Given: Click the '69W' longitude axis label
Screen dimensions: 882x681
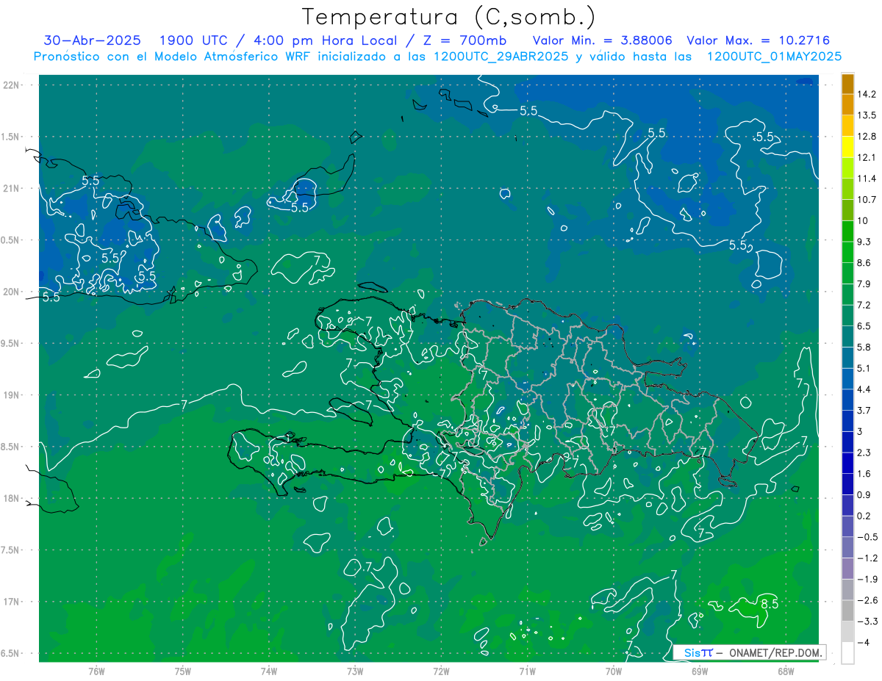Looking at the screenshot, I should (x=700, y=671).
